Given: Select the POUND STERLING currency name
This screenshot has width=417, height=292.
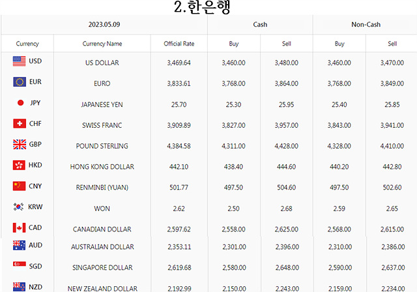Looking at the screenshot, I should [102, 146].
